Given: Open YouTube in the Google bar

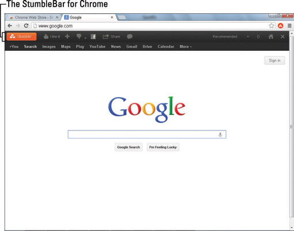Looking at the screenshot, I should click(97, 47).
